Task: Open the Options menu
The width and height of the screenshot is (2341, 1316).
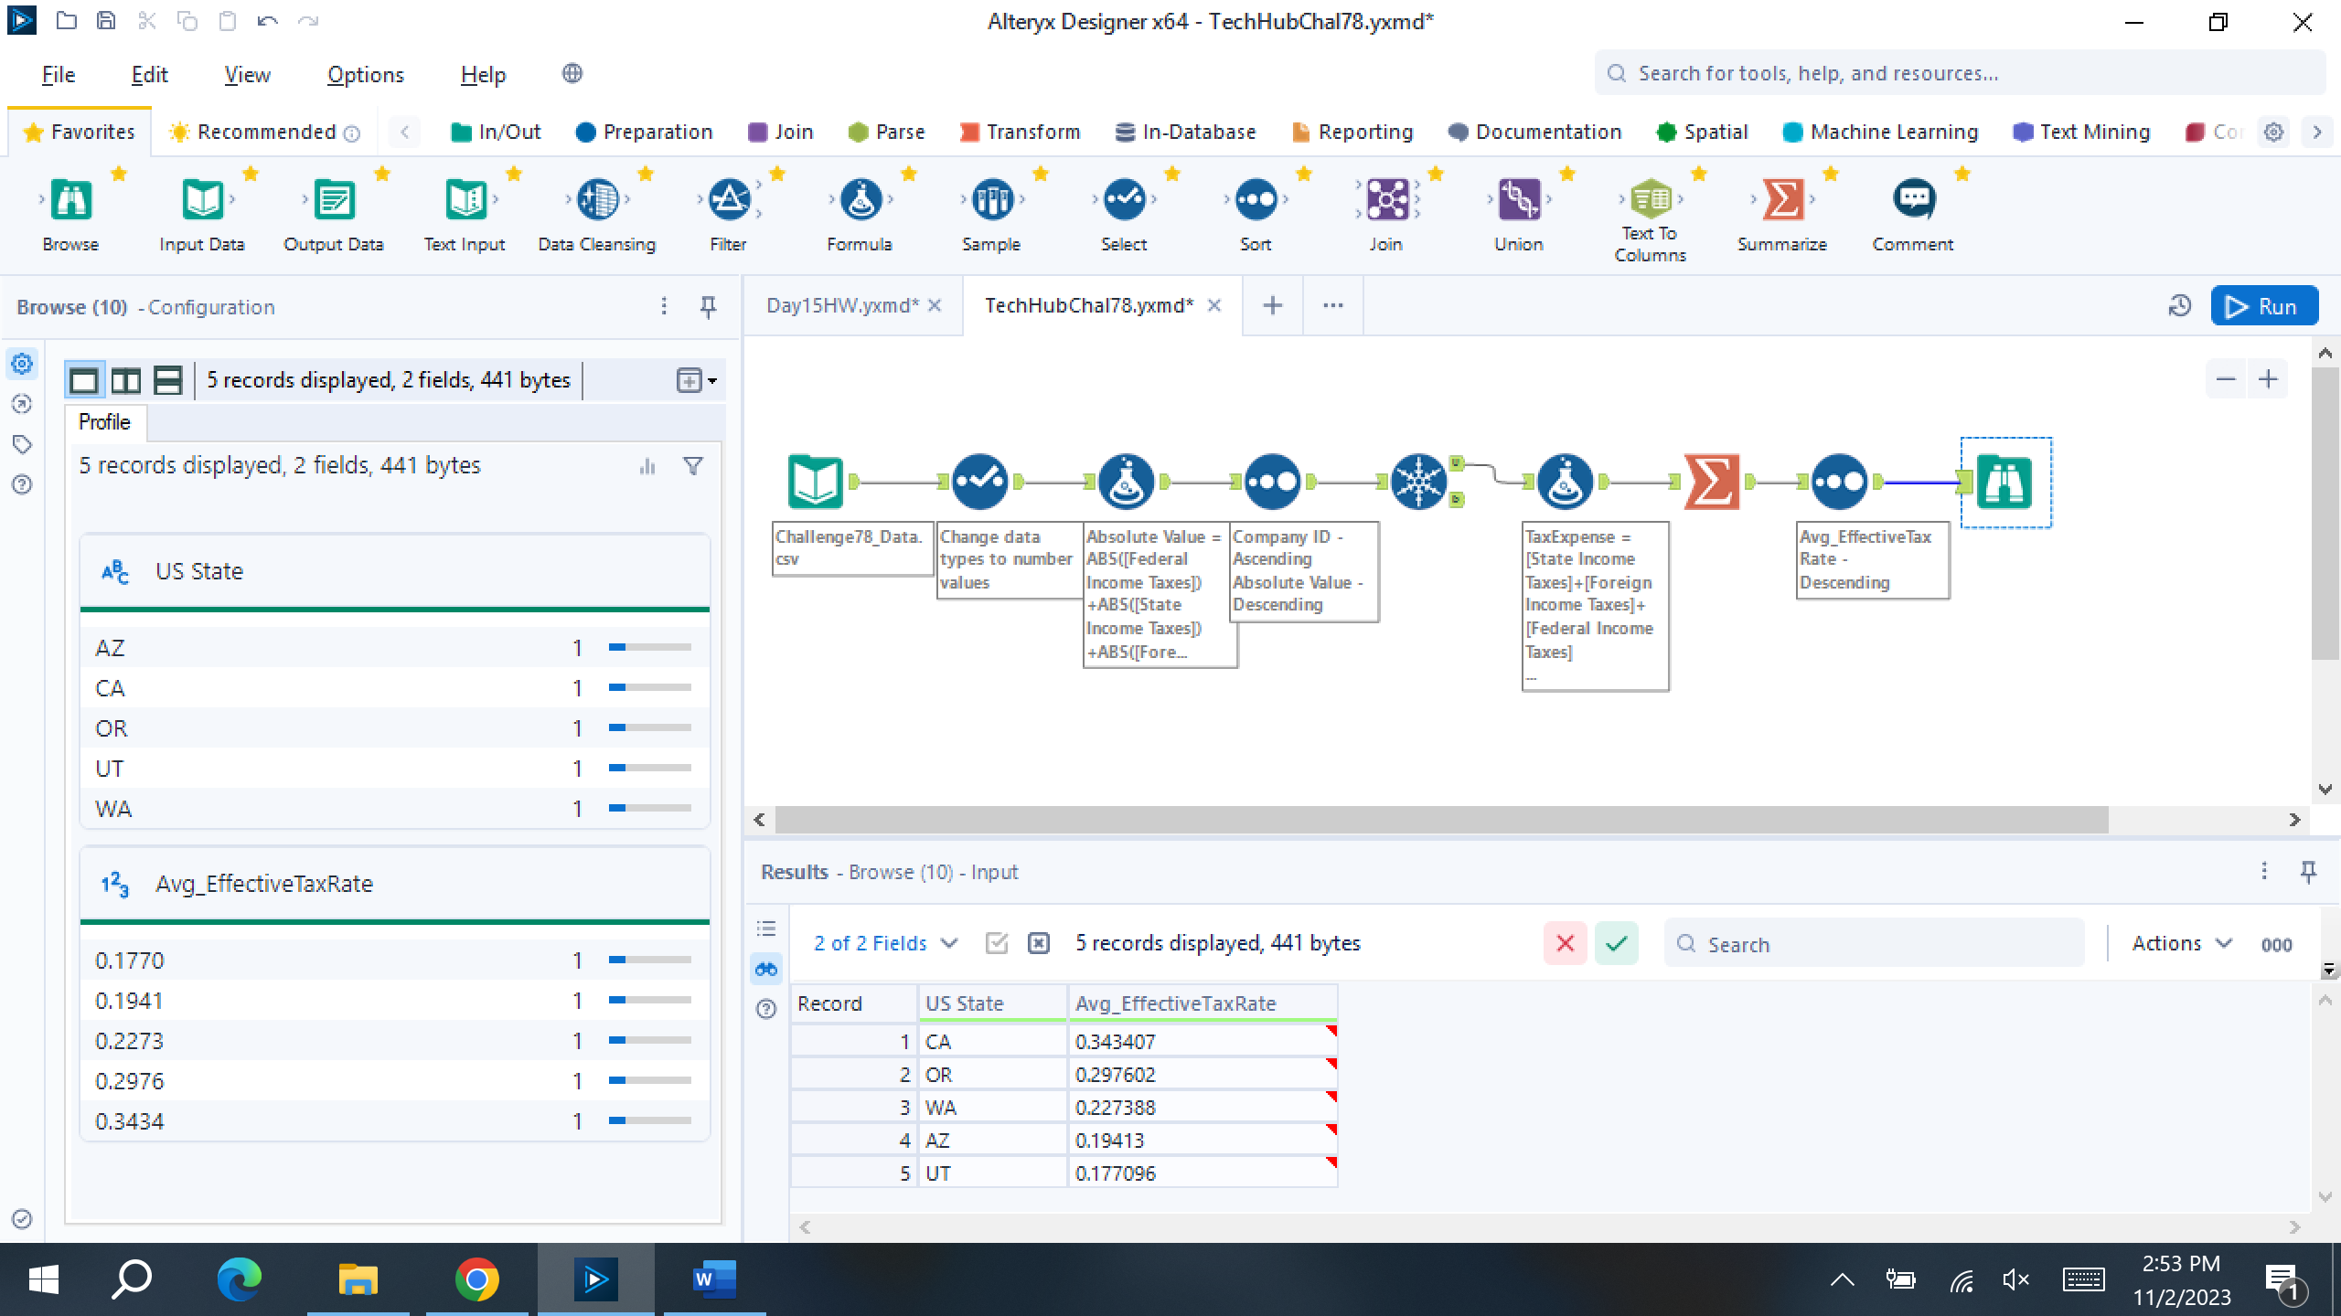Action: 365,75
